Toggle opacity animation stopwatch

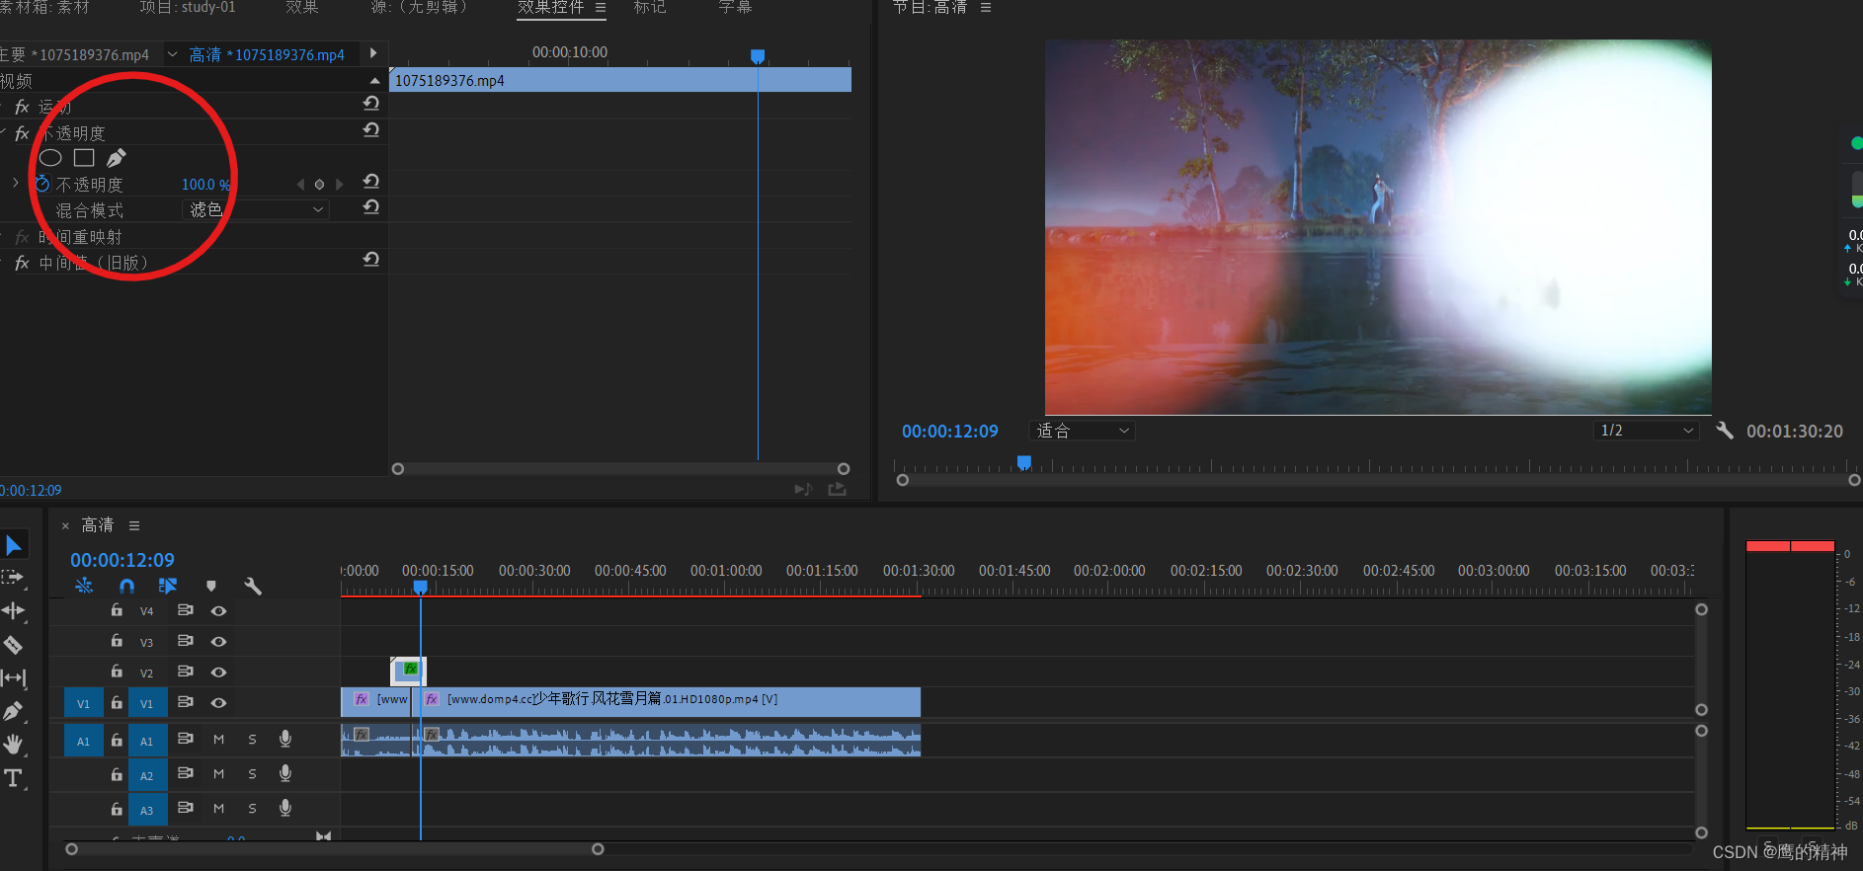pos(42,184)
